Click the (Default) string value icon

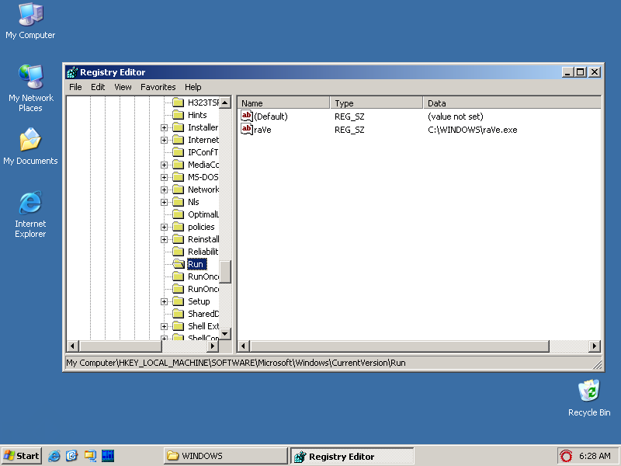246,116
